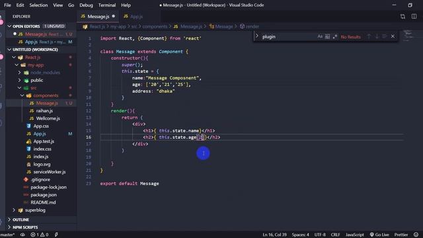Collapse the src folder
This screenshot has height=238, width=423.
click(x=19, y=88)
